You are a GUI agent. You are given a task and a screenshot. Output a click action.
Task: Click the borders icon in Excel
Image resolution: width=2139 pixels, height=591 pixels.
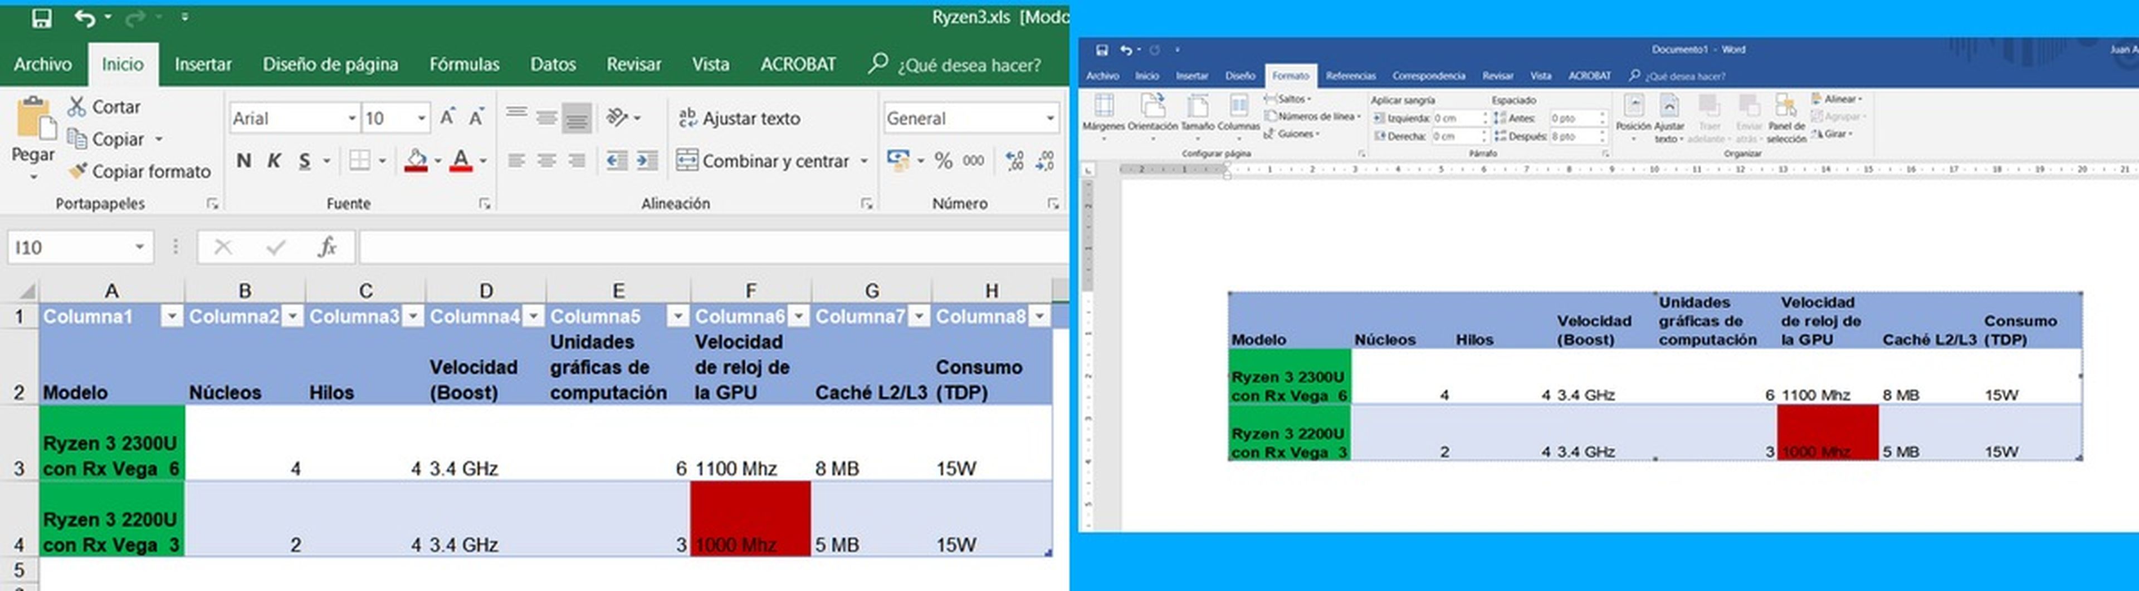tap(359, 160)
